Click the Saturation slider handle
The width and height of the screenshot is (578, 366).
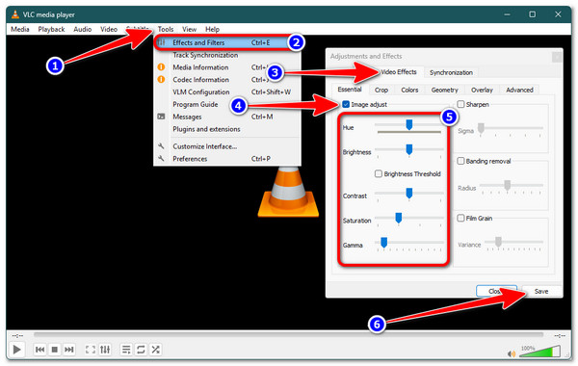pyautogui.click(x=399, y=218)
